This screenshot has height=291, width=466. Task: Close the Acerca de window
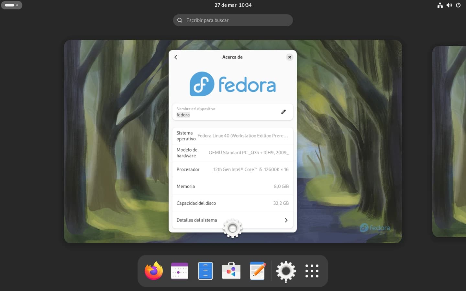[x=290, y=57]
